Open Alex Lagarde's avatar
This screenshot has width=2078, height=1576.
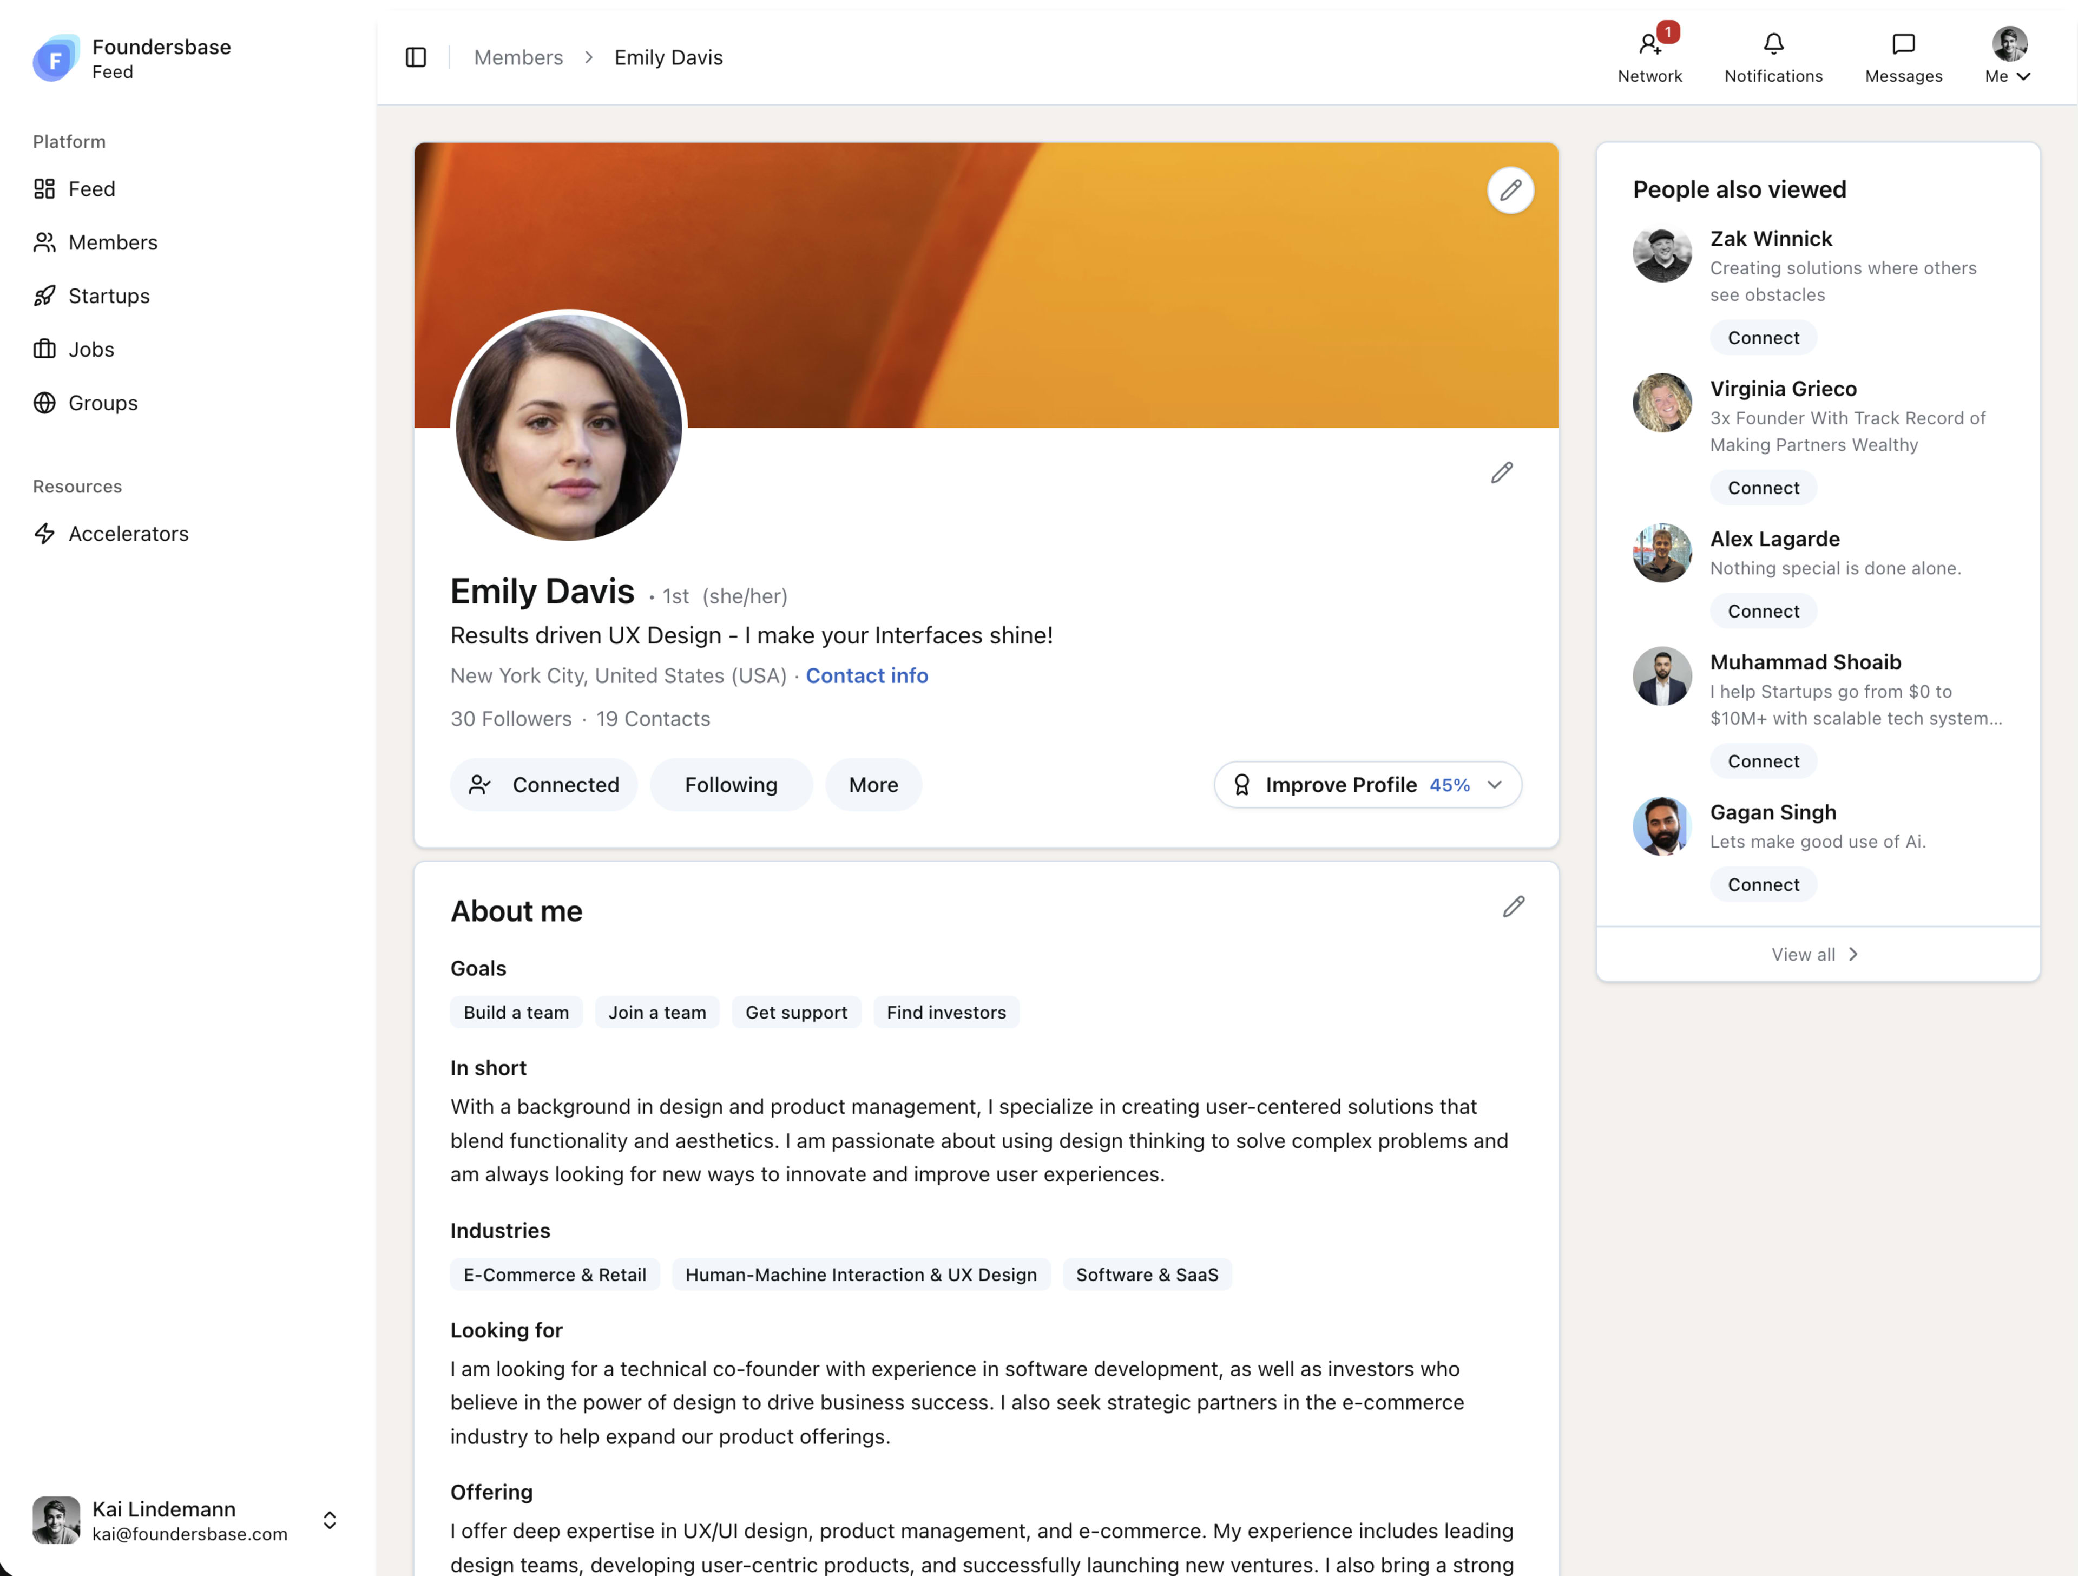1661,553
